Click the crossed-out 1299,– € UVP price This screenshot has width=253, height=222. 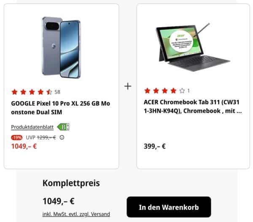[x=46, y=138]
